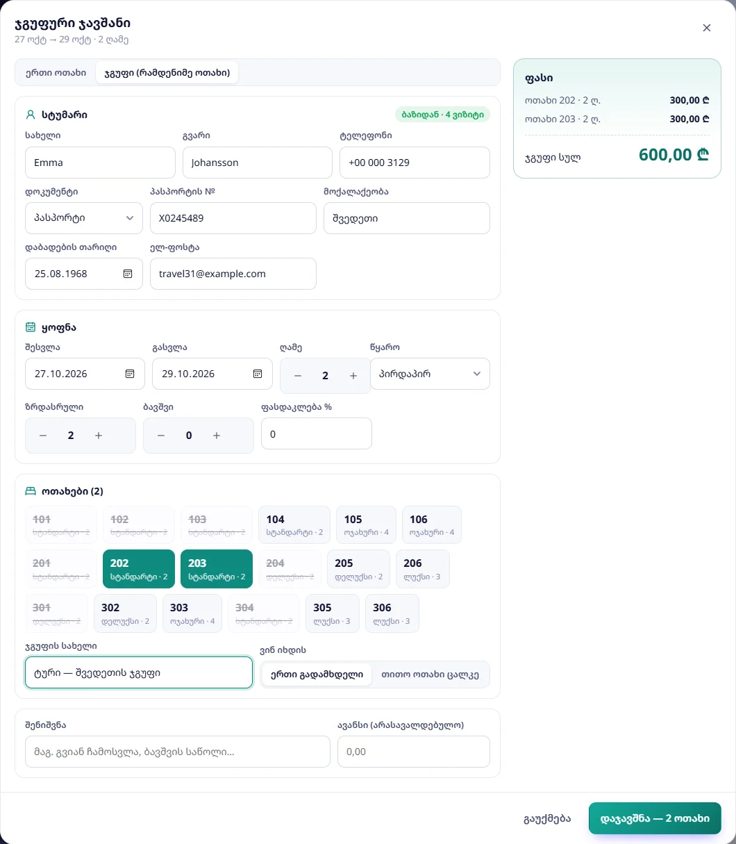This screenshot has height=844, width=736.
Task: Focus the first name field Emma
Action: [100, 163]
